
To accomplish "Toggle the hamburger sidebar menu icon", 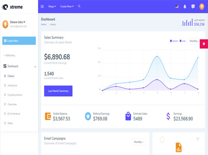I will coord(42,6).
